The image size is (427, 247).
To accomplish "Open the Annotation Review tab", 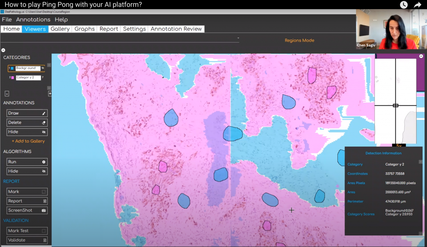I will click(176, 29).
